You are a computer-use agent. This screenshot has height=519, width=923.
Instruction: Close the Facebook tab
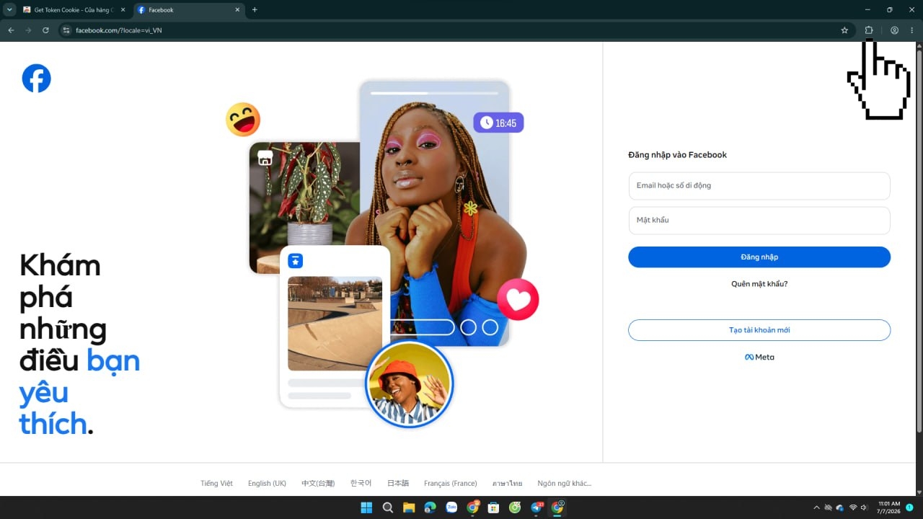237,10
